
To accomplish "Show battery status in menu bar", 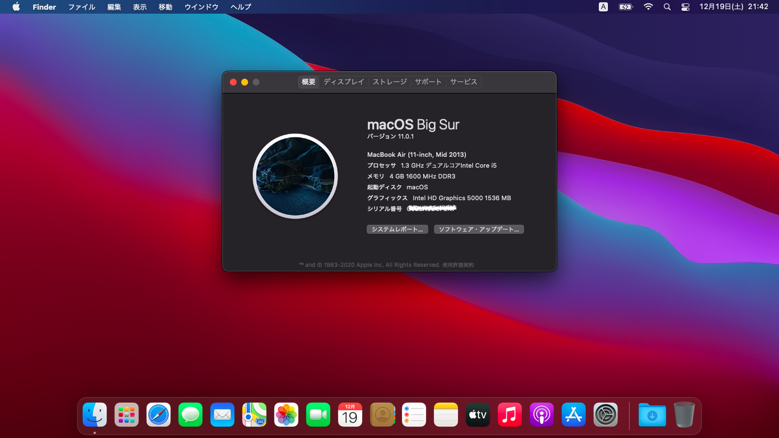I will coord(626,7).
